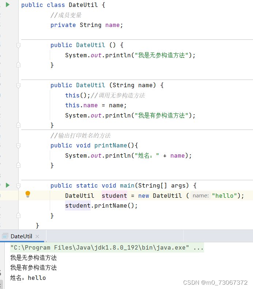Click 'private String name;' field declaration

tap(87, 25)
